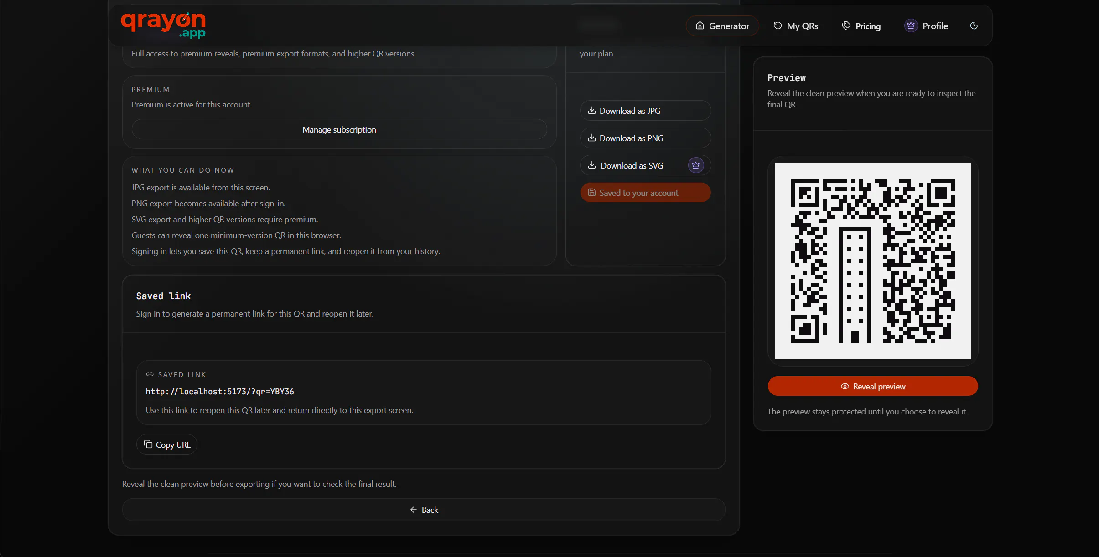The width and height of the screenshot is (1099, 557).
Task: Click Saved to your account button
Action: 645,193
